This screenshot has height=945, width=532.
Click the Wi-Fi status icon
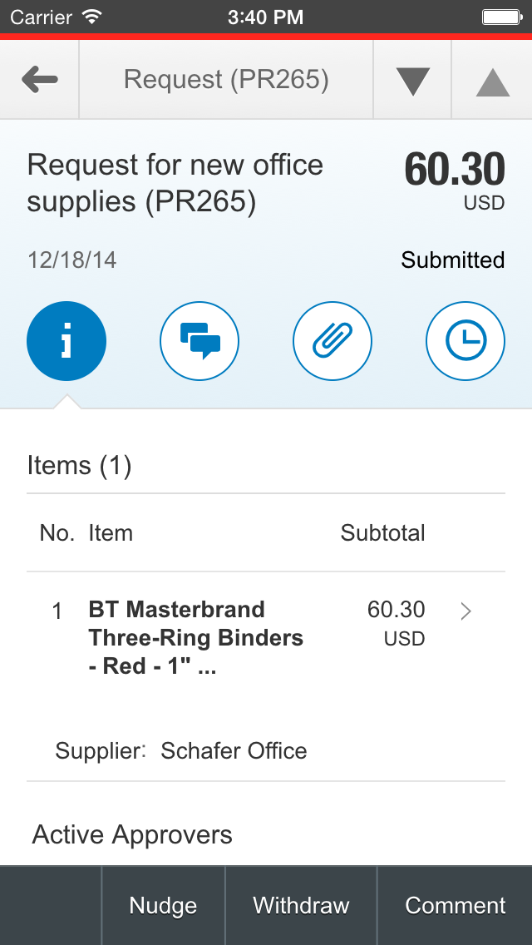[91, 17]
